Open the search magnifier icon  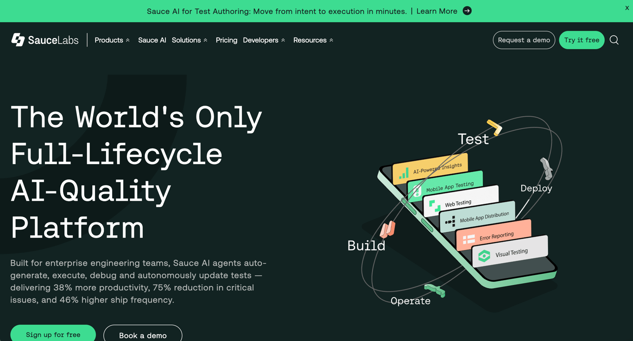(x=614, y=40)
